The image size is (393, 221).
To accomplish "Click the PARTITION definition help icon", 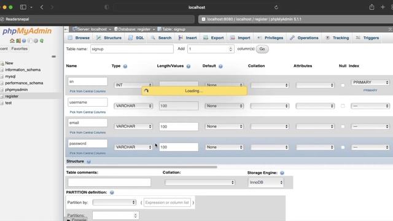I will click(x=112, y=192).
